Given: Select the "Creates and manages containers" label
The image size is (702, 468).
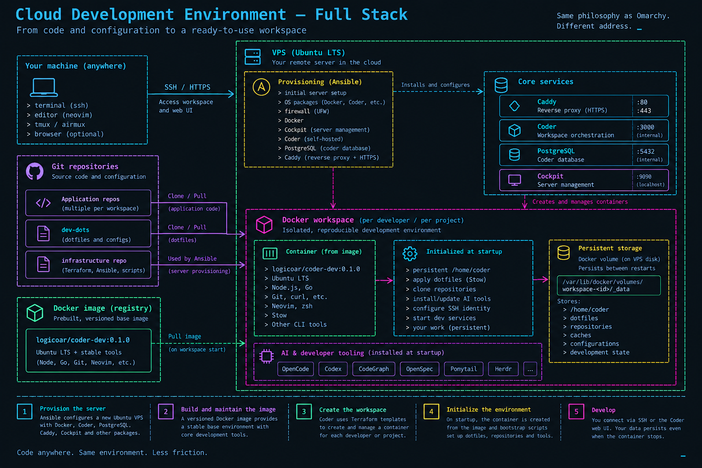Looking at the screenshot, I should tap(580, 202).
